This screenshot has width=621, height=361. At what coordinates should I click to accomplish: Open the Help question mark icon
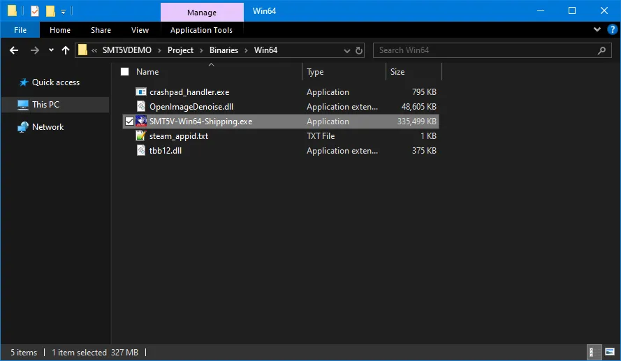click(613, 30)
